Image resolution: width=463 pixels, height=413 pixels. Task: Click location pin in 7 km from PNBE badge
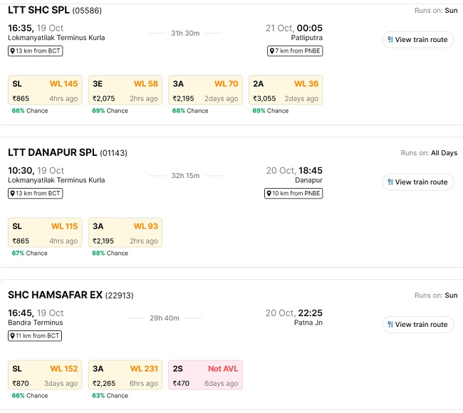272,51
